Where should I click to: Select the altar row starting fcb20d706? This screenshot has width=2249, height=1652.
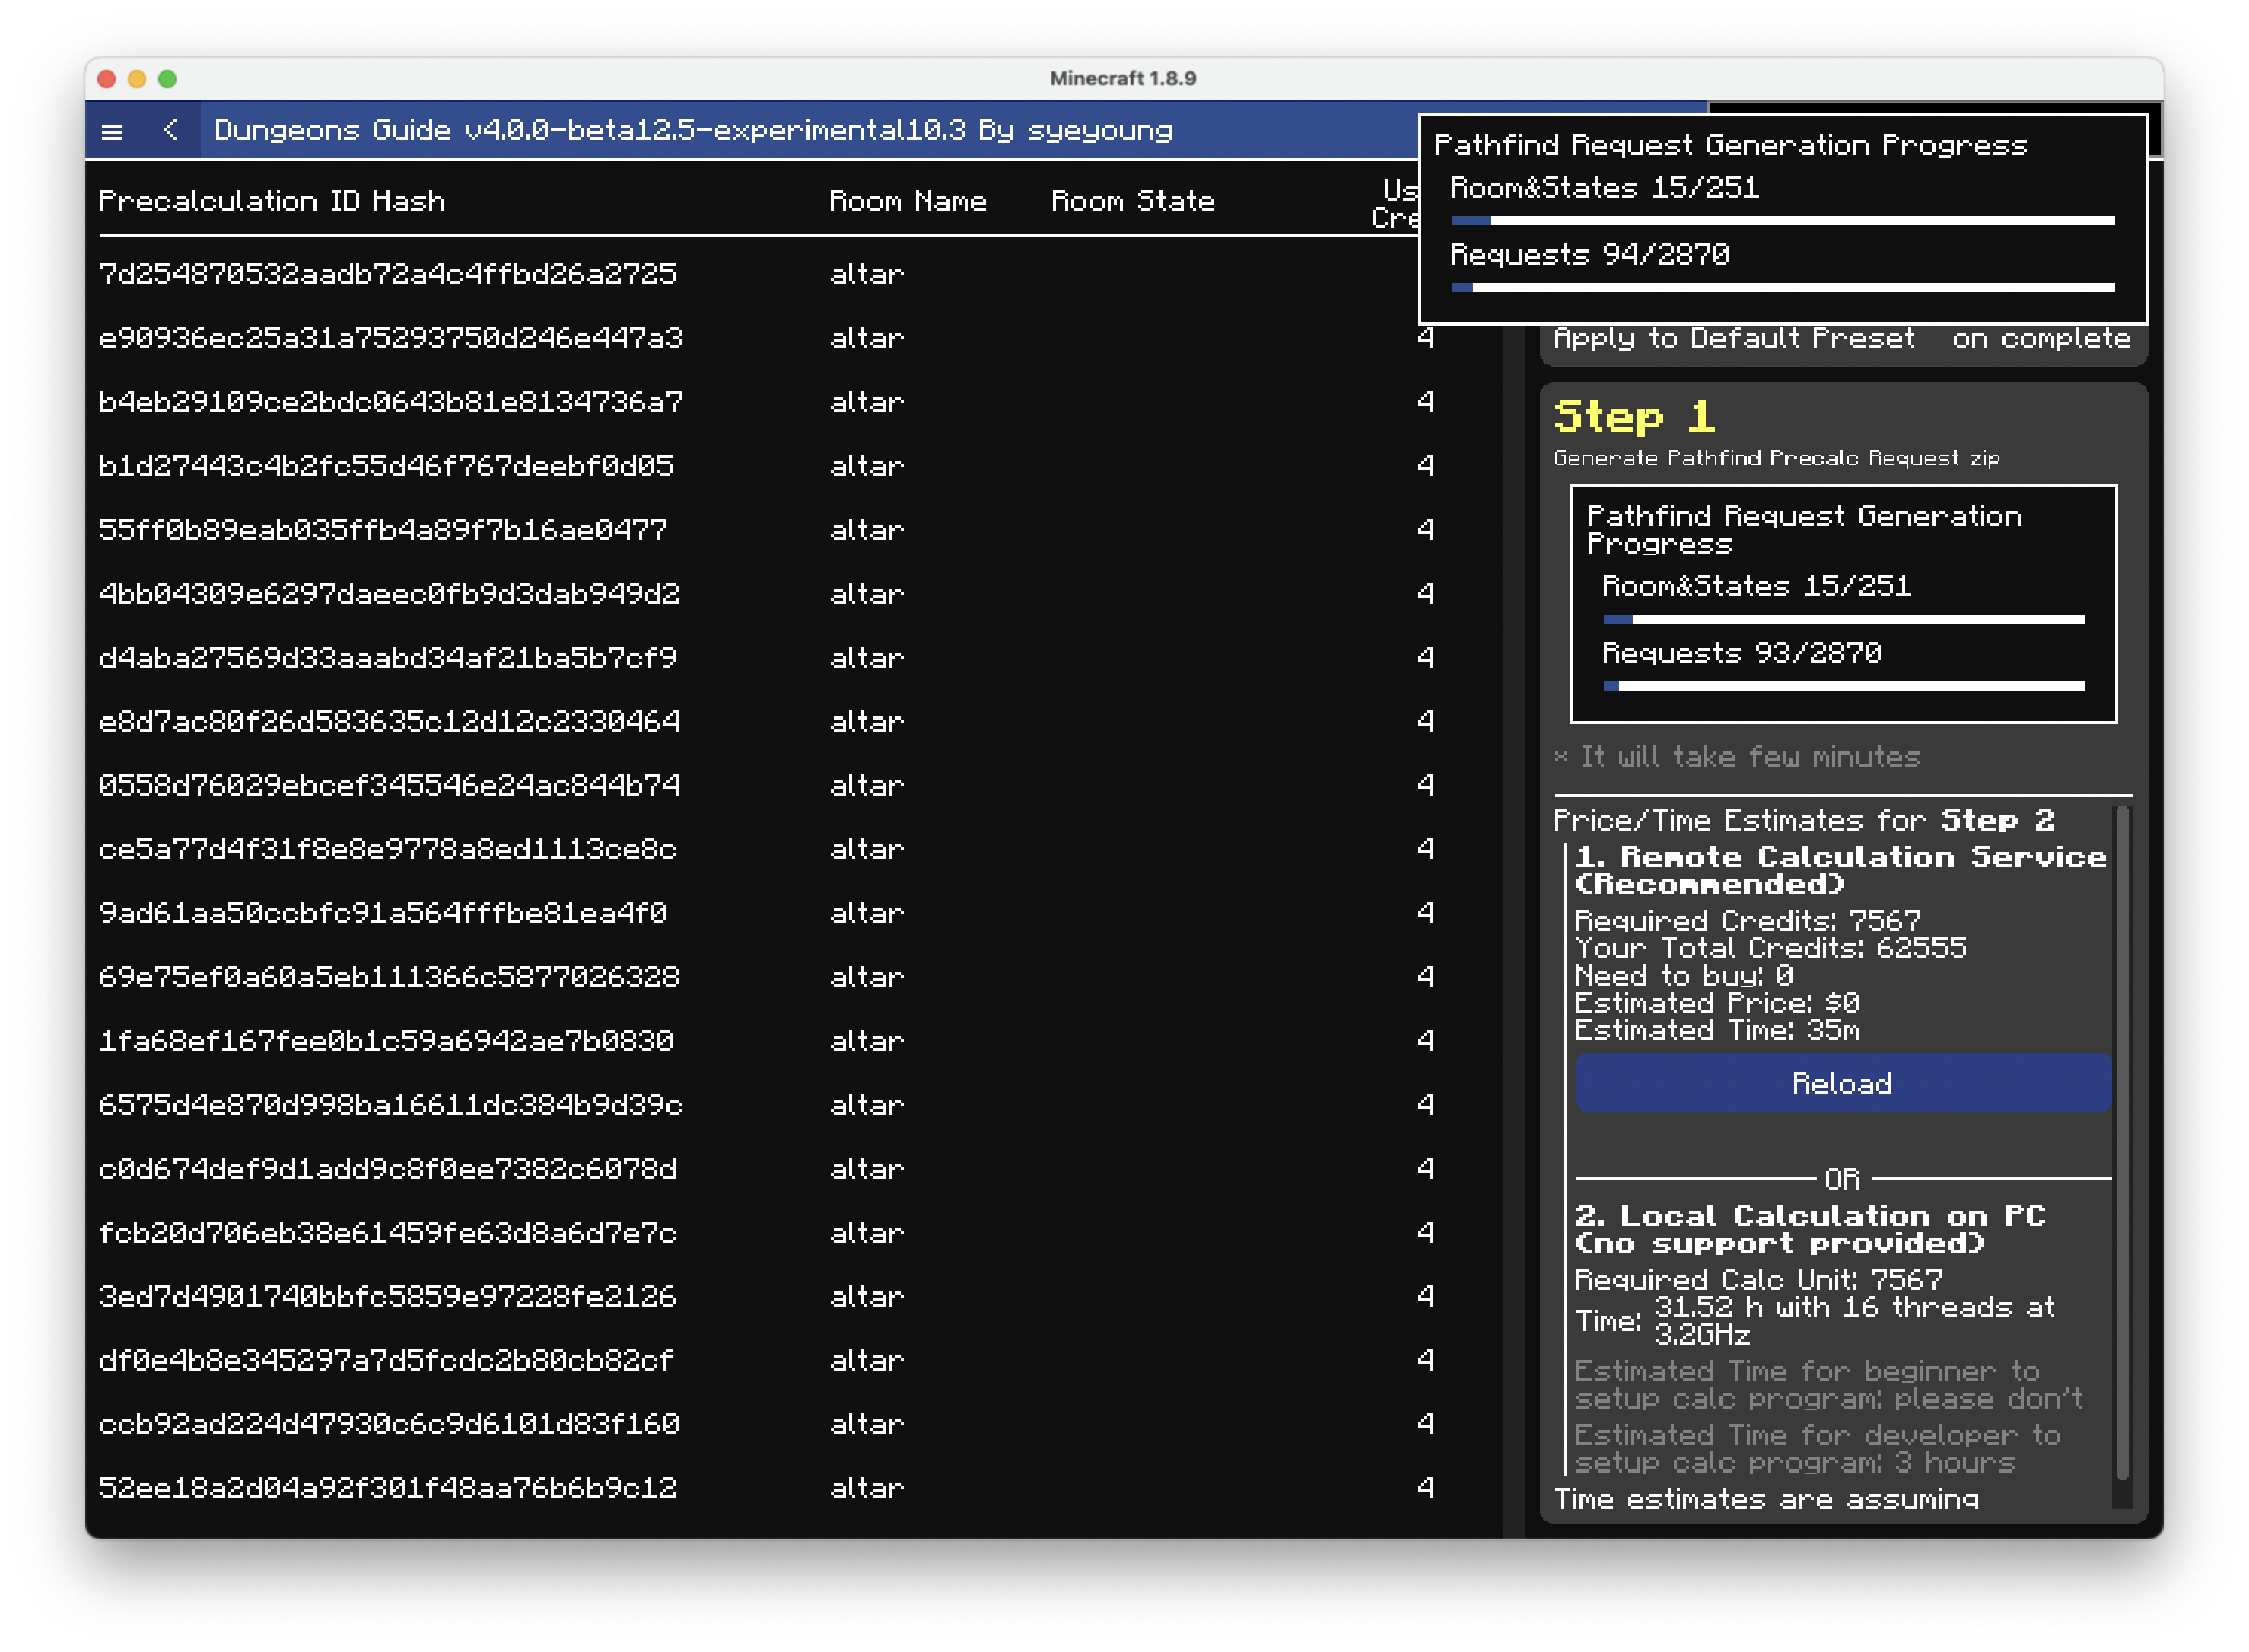click(390, 1233)
